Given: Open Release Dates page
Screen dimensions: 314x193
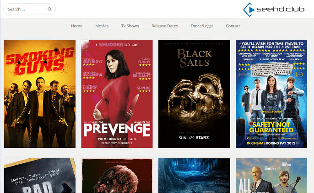Looking at the screenshot, I should point(165,26).
